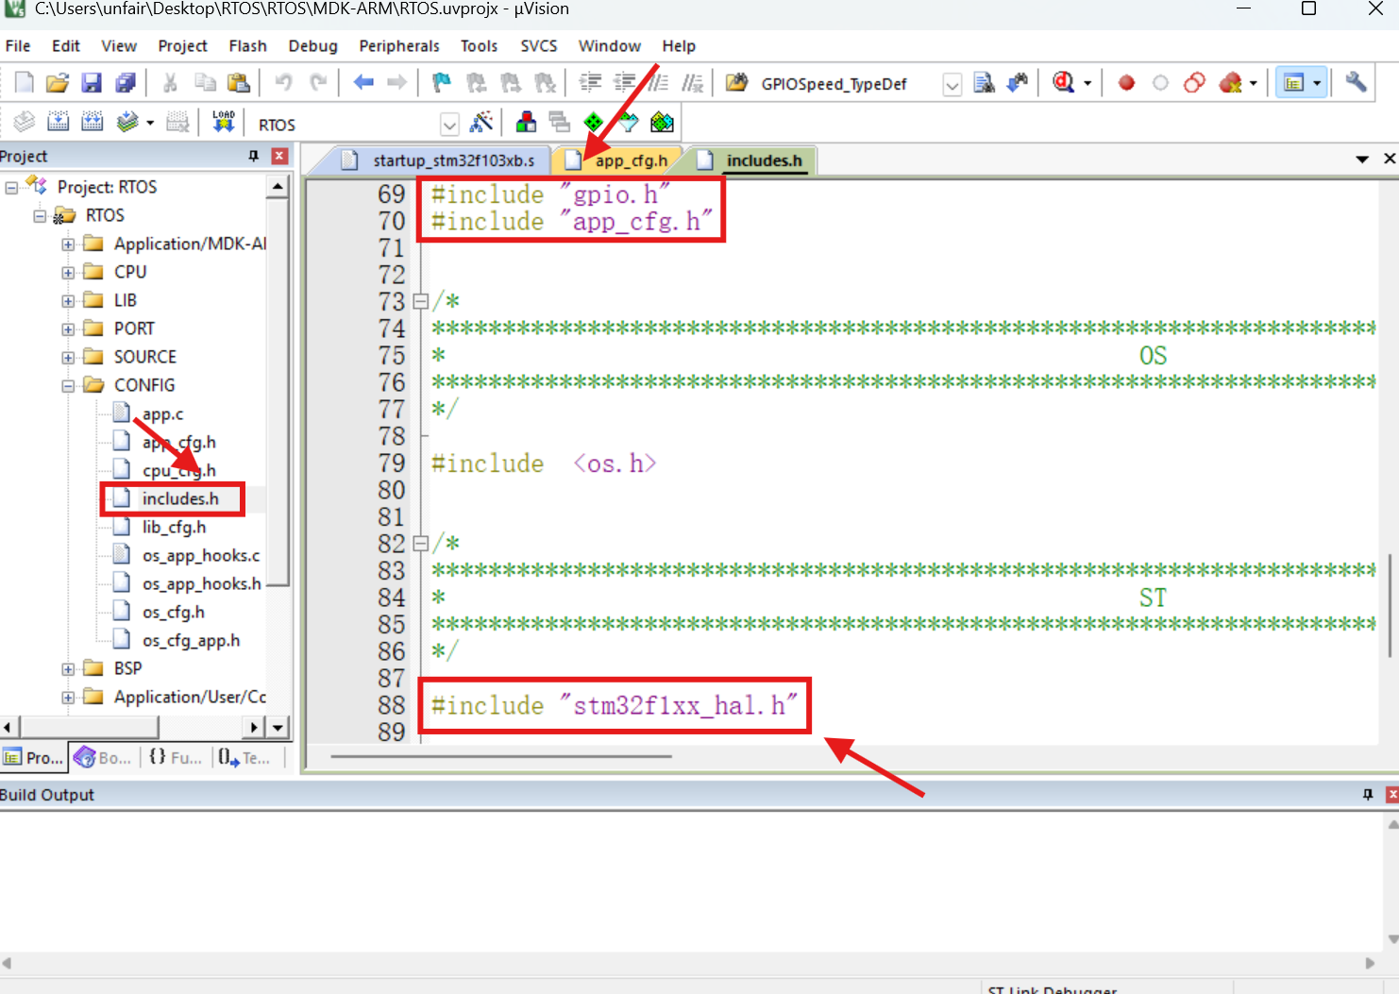This screenshot has height=994, width=1399.
Task: Expand the BSP group
Action: (x=68, y=669)
